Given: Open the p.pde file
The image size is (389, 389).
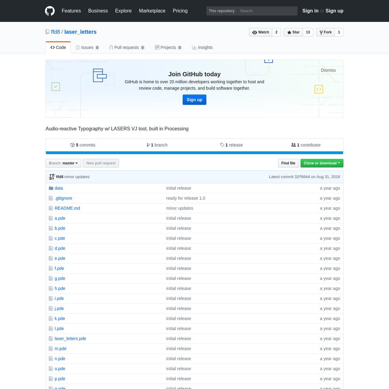Looking at the screenshot, I should point(60,379).
